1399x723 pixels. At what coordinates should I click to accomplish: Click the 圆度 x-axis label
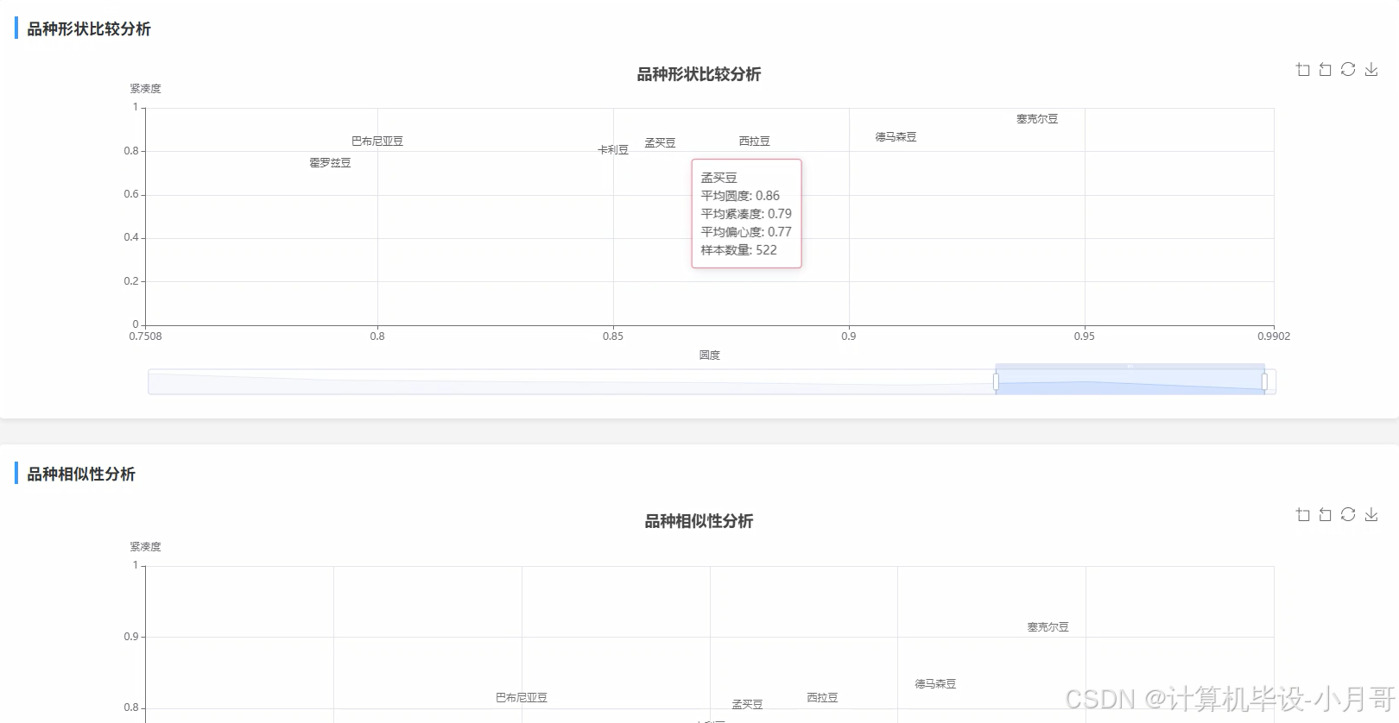[x=710, y=355]
